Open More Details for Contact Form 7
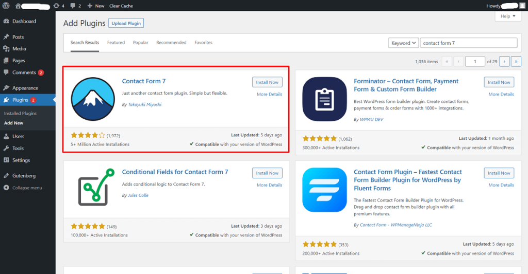Image resolution: width=528 pixels, height=274 pixels. point(269,95)
